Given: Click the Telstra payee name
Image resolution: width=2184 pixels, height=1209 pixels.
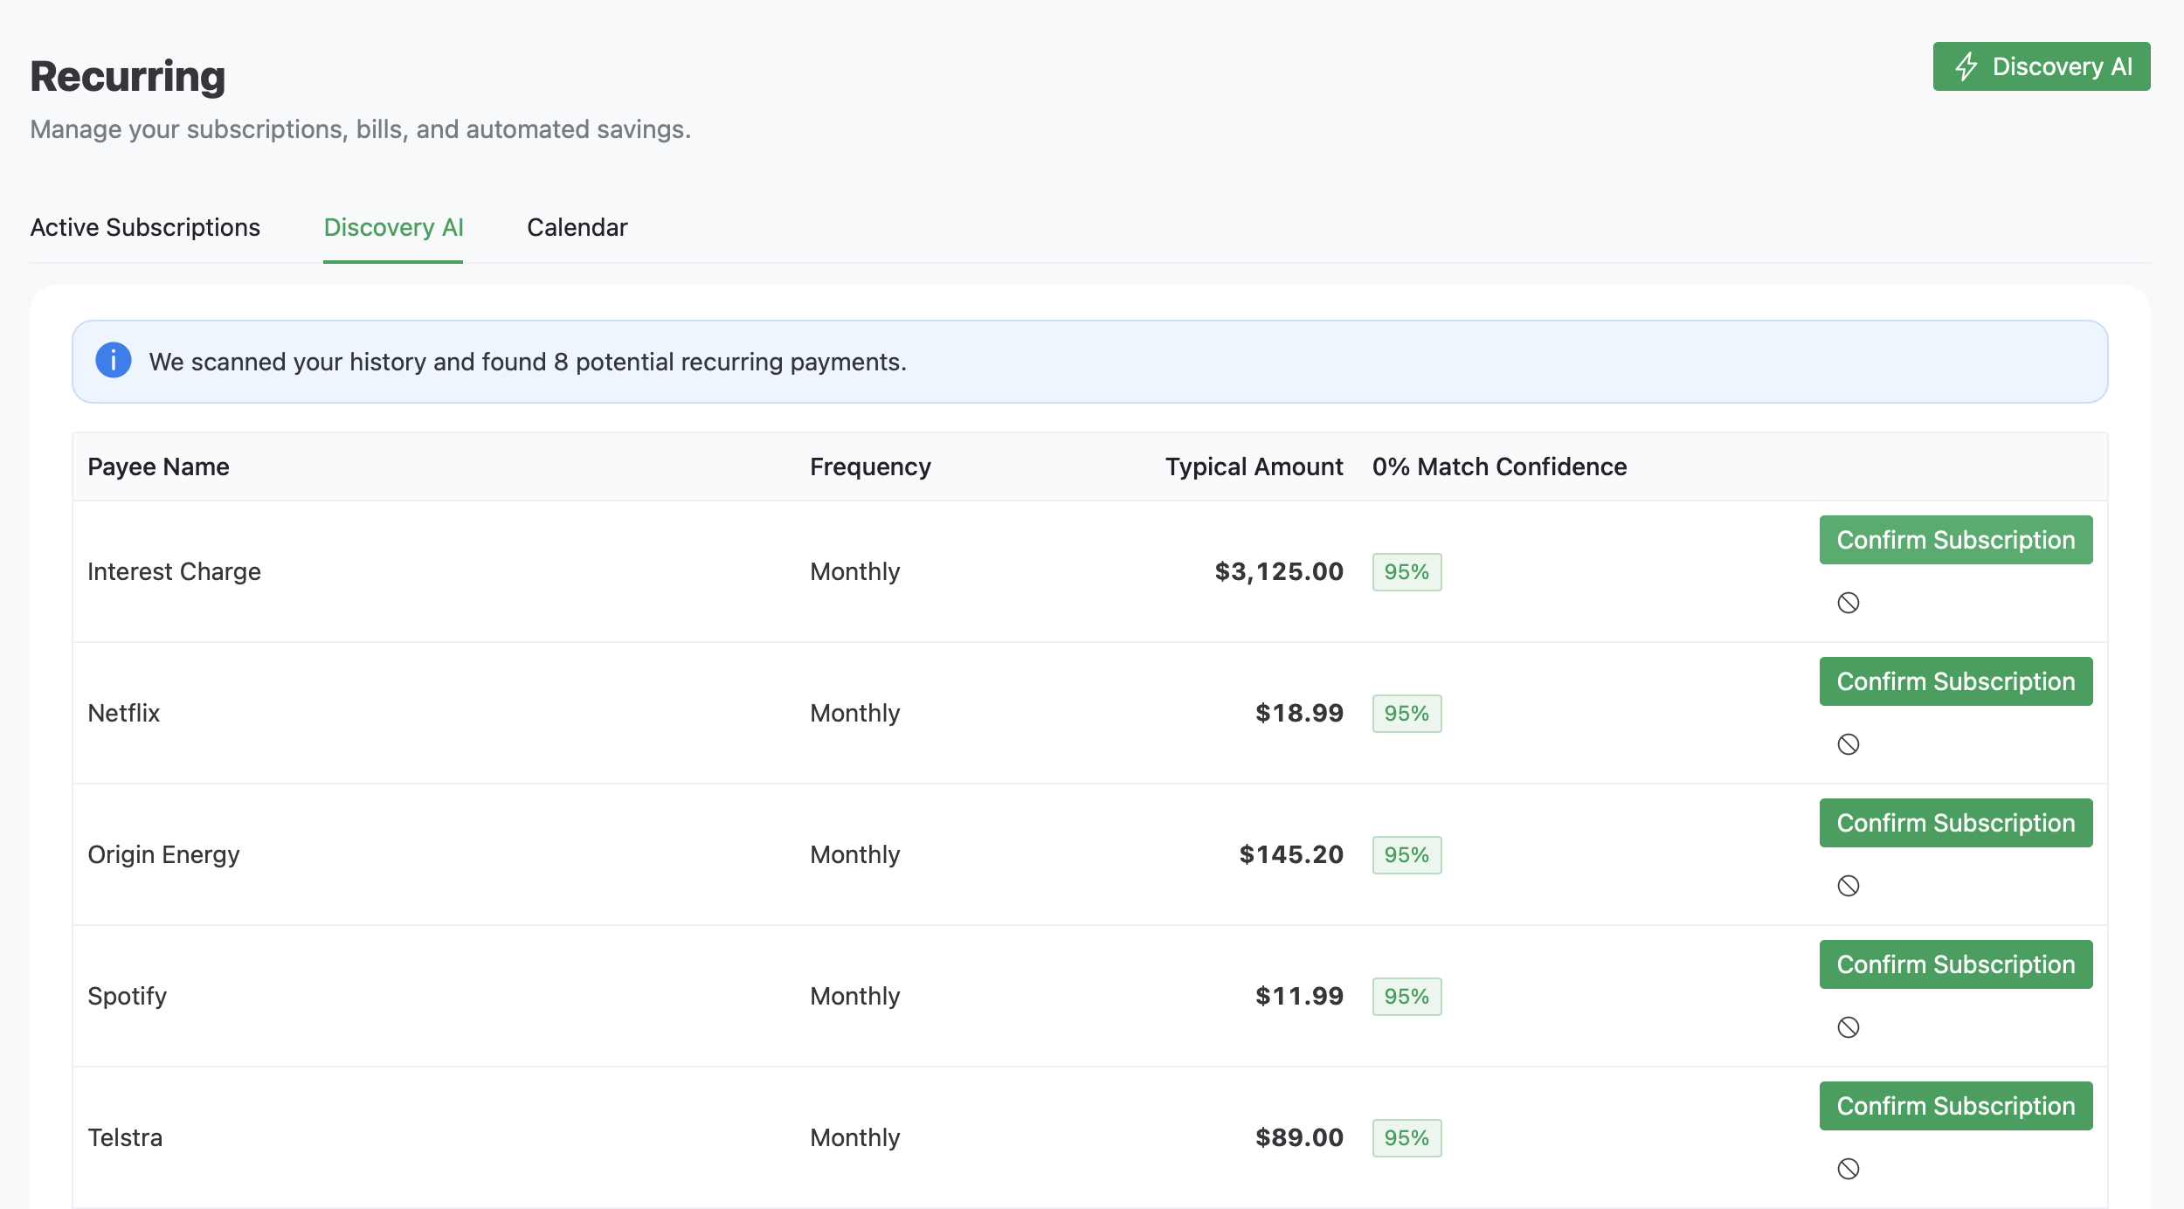Looking at the screenshot, I should pyautogui.click(x=125, y=1137).
